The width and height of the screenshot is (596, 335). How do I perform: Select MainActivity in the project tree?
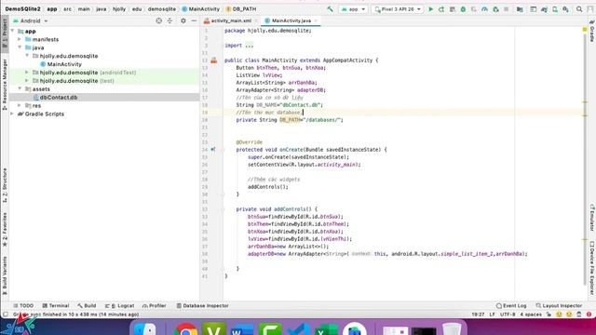(64, 64)
